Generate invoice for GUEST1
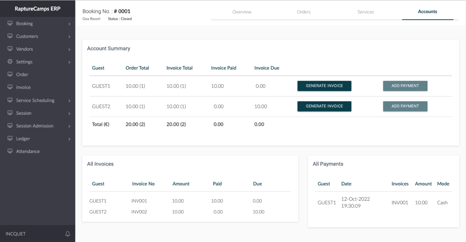466x242 pixels. 324,86
